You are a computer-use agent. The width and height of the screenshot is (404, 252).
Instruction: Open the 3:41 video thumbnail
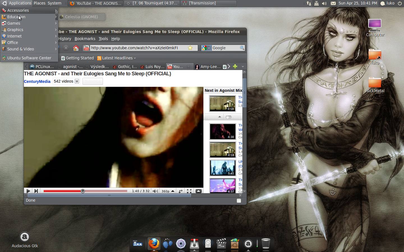pyautogui.click(x=223, y=168)
